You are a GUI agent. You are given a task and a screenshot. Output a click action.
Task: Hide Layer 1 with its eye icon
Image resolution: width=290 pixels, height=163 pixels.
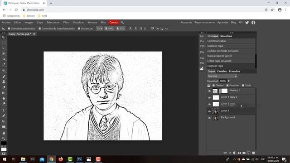pos(209,111)
